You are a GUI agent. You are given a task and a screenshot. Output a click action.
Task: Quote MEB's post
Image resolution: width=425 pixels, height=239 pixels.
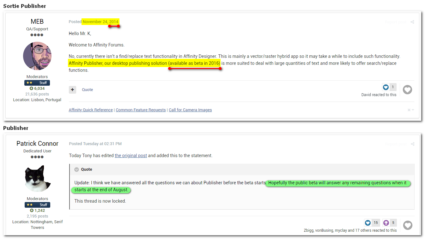click(88, 90)
